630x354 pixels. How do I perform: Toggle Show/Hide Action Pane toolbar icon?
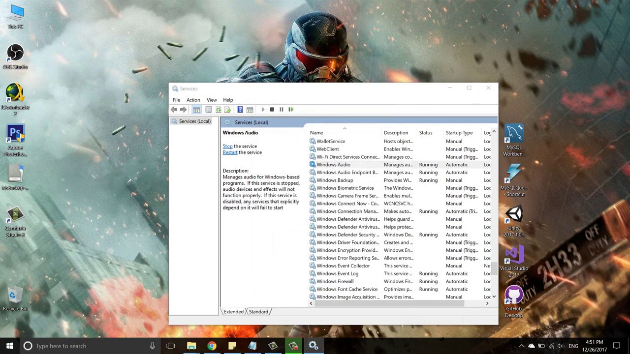(x=250, y=110)
